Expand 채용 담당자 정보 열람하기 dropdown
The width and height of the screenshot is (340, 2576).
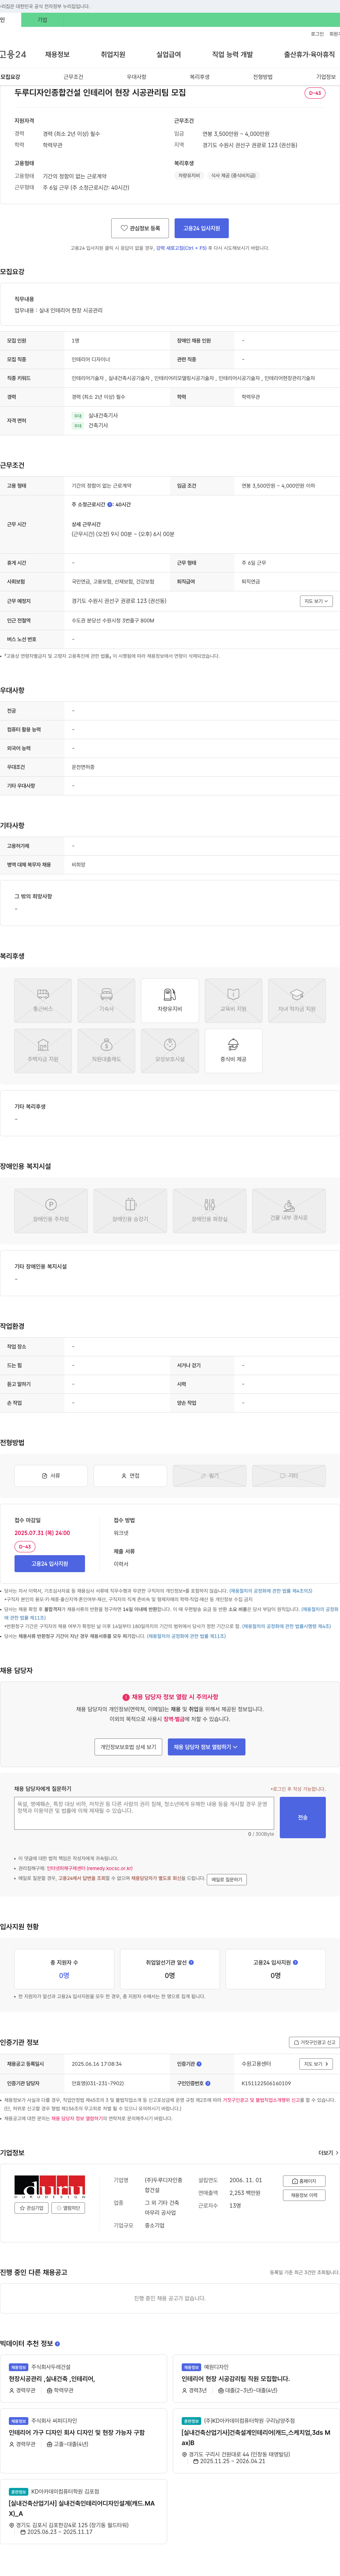(207, 1747)
